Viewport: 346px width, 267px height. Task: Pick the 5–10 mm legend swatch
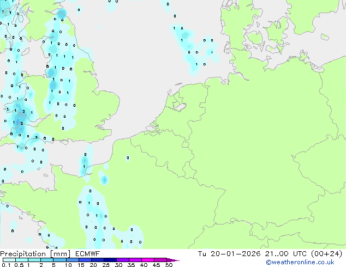pyautogui.click(x=59, y=260)
